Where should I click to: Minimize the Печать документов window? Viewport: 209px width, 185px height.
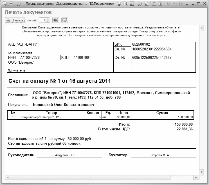click(x=193, y=4)
